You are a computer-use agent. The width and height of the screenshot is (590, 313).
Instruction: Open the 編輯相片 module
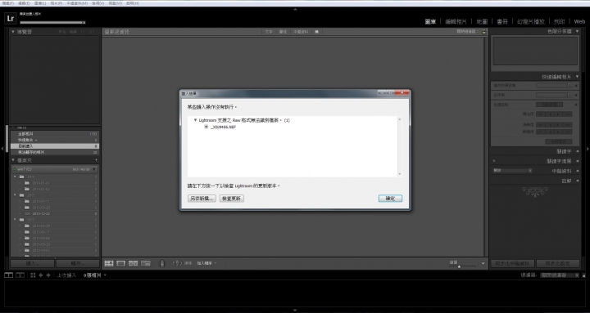456,22
